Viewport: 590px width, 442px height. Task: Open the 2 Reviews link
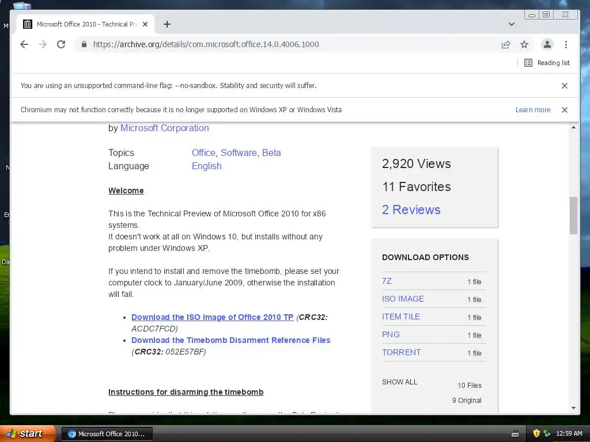point(411,209)
